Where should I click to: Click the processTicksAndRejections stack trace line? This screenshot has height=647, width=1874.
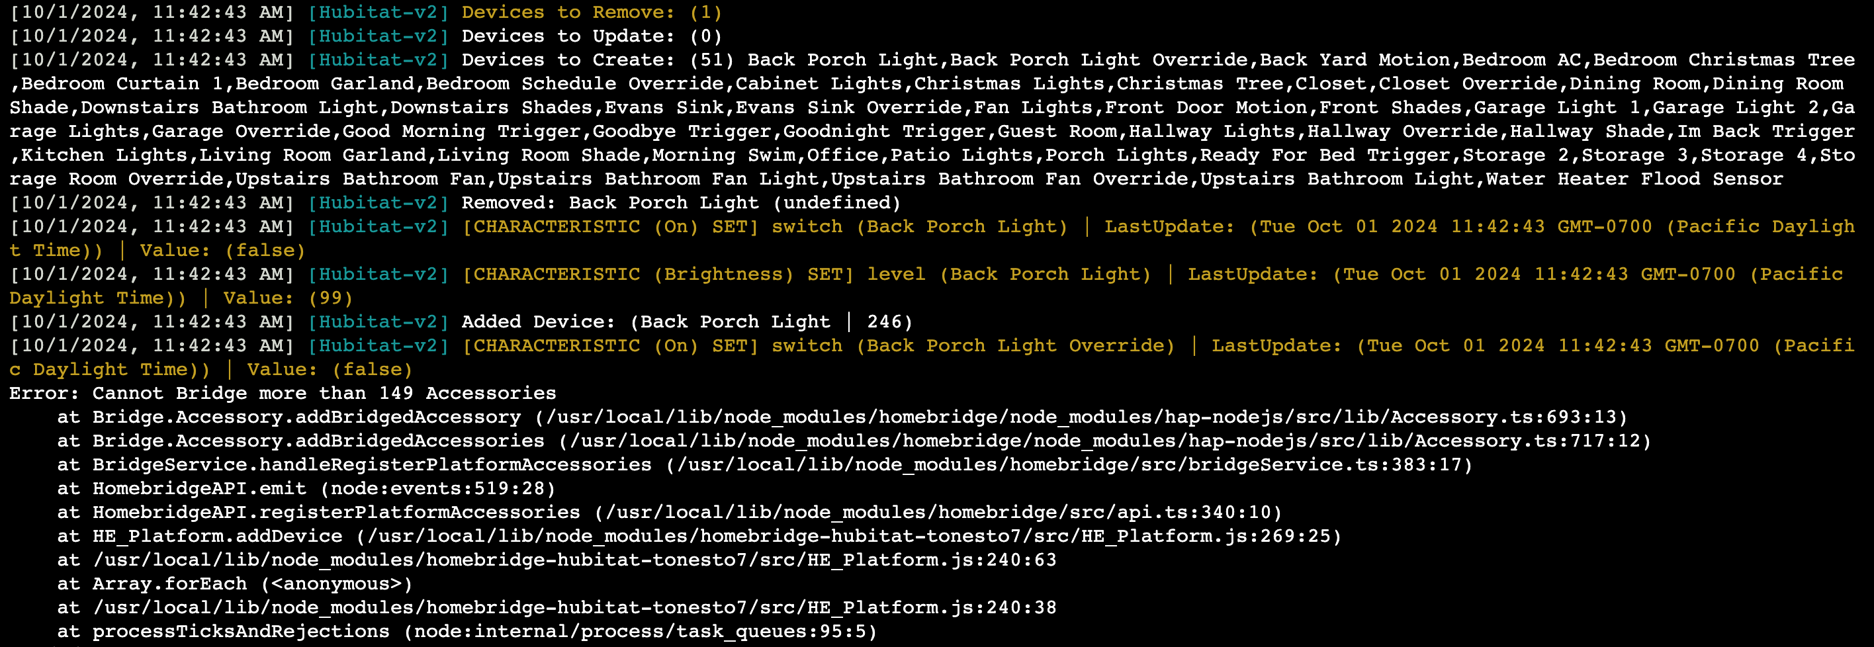point(467,632)
